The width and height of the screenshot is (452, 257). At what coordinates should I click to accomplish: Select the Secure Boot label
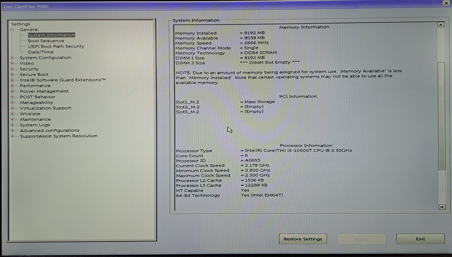pos(34,75)
